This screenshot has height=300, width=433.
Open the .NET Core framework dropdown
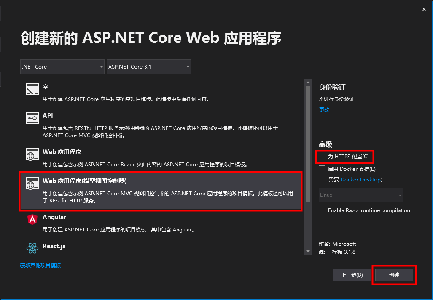62,66
